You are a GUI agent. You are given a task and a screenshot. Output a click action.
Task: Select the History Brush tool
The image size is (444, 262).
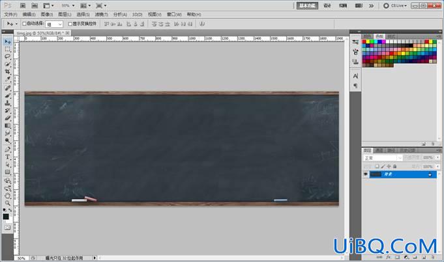pos(8,111)
